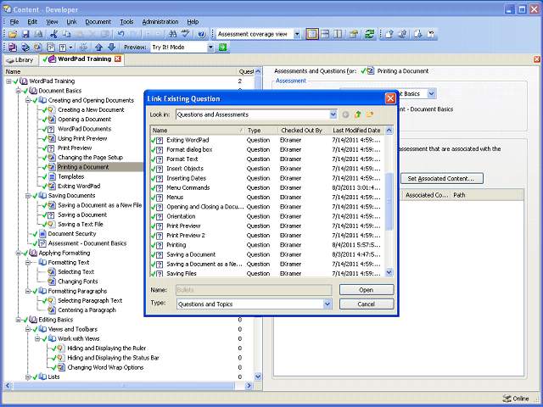
Task: Select Document Security in the tree
Action: pos(71,234)
